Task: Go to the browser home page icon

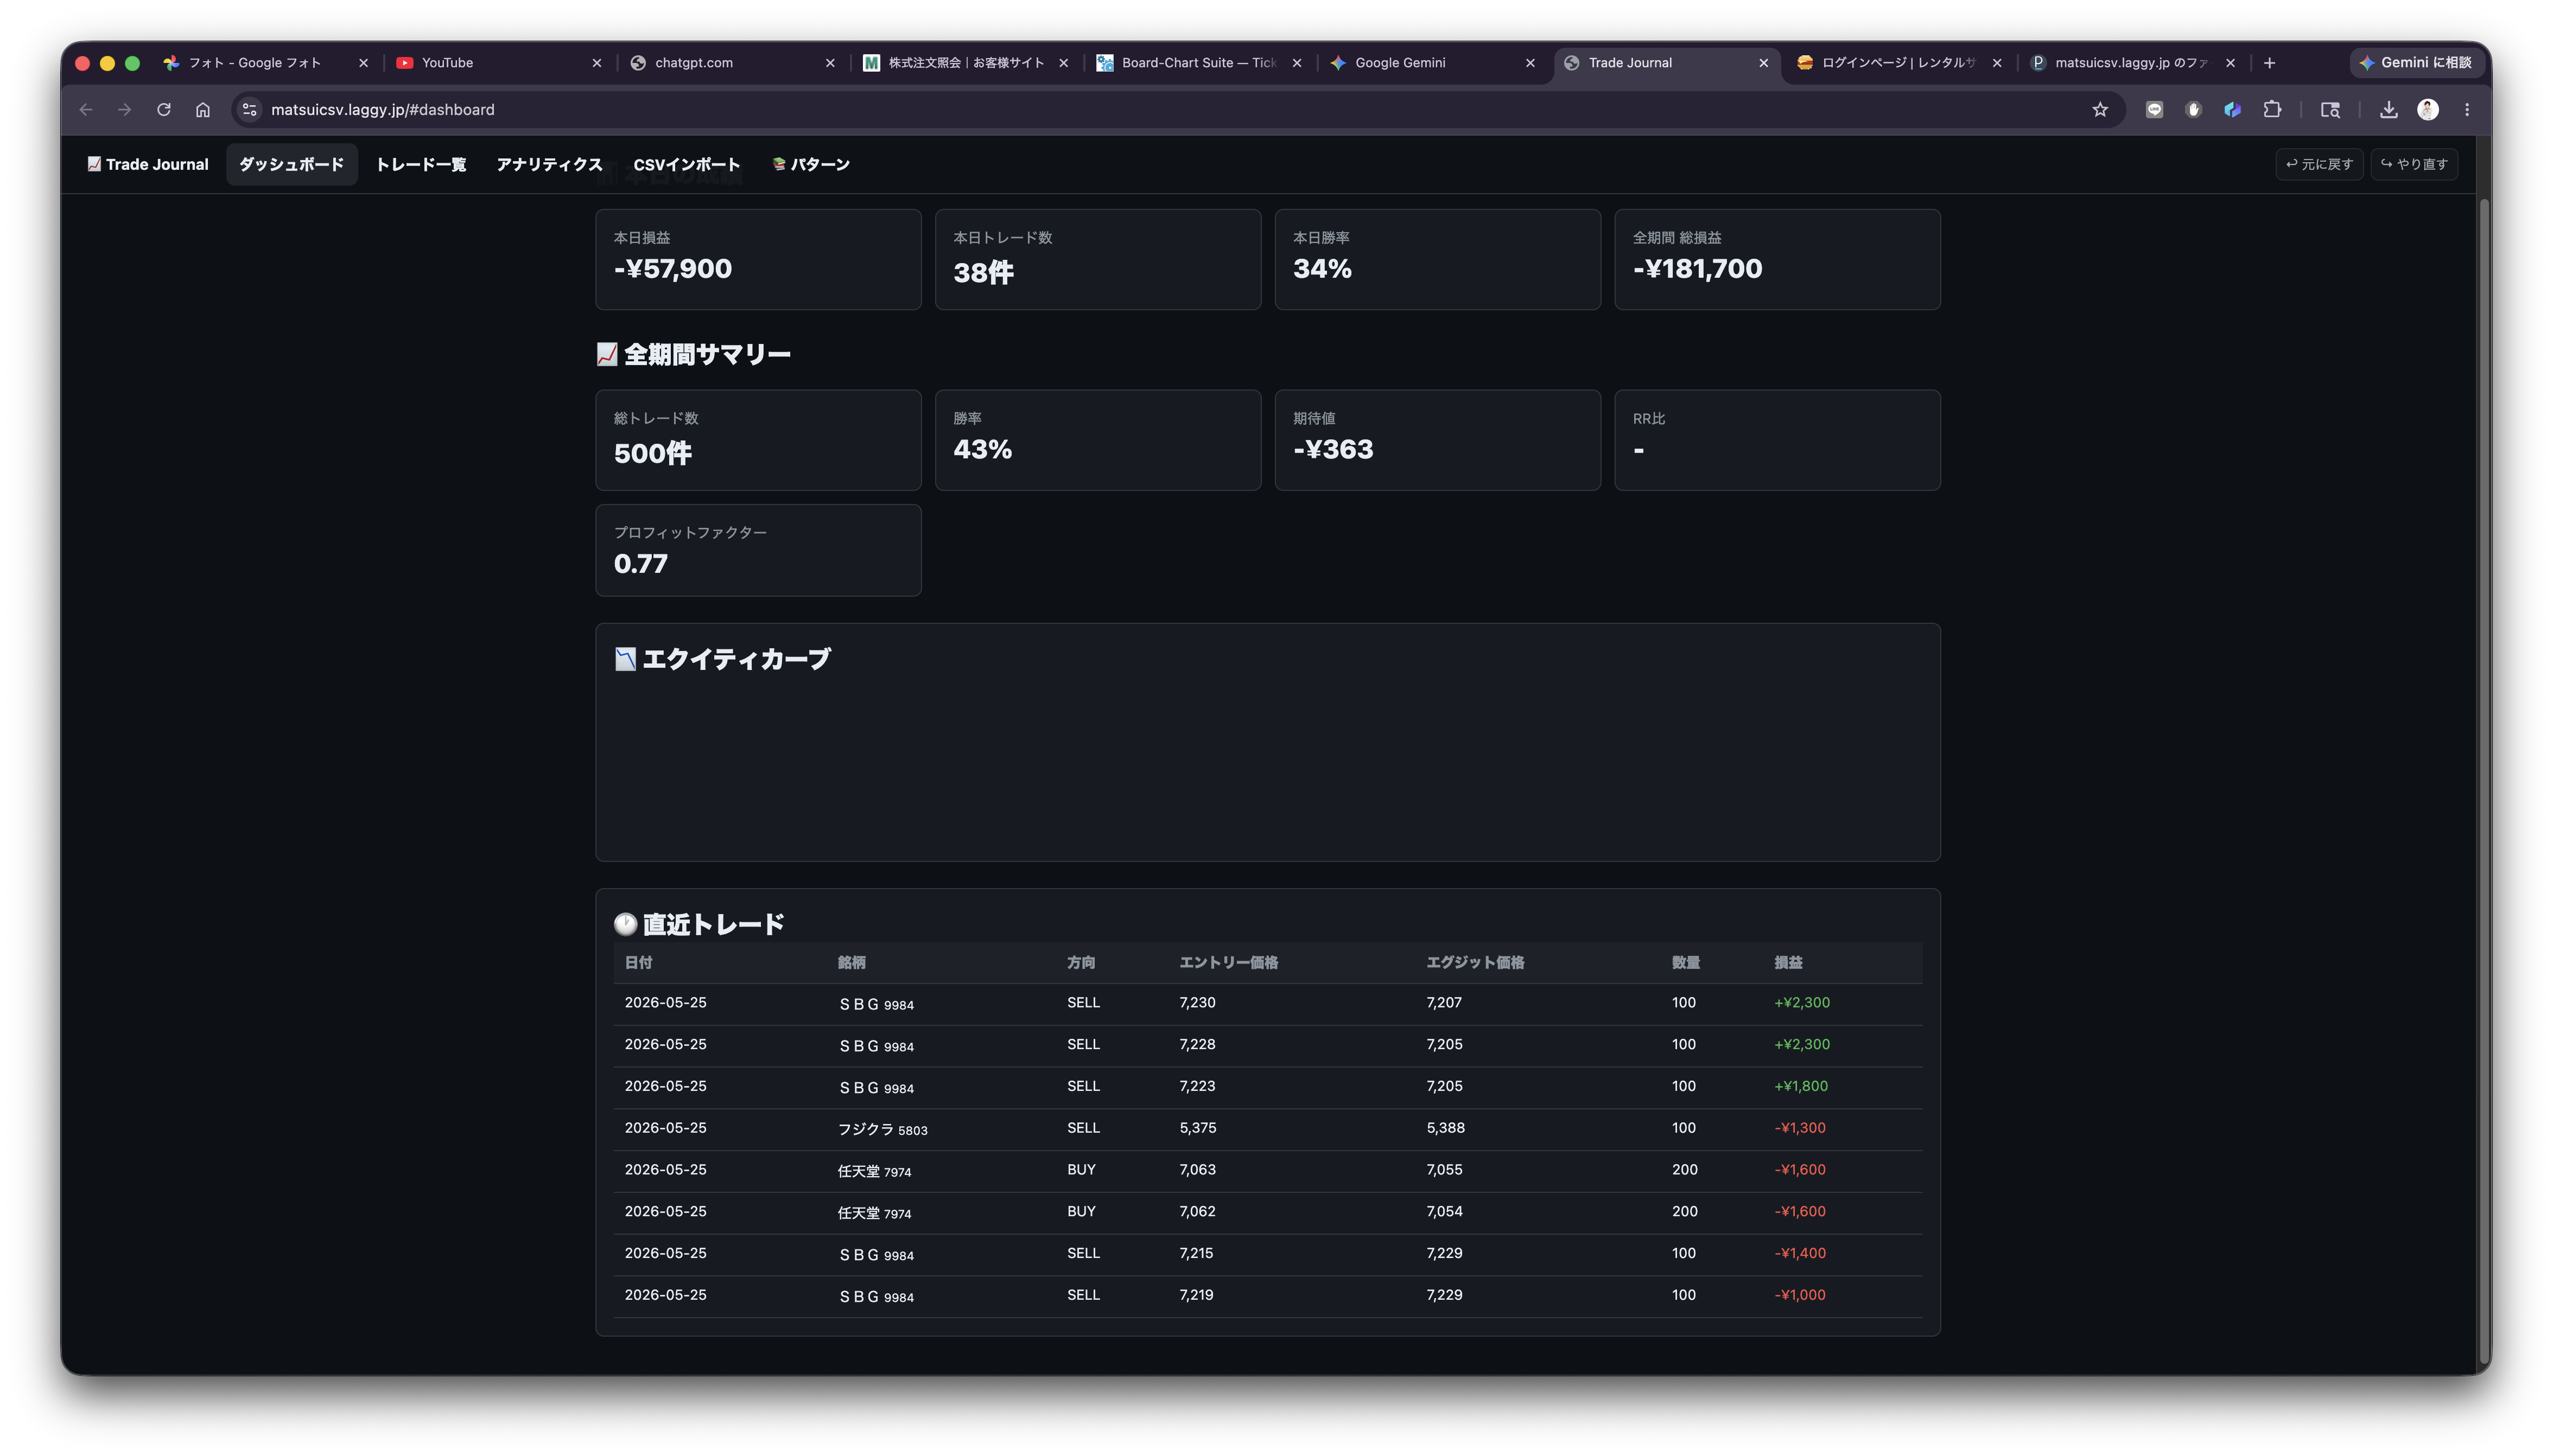Action: coord(203,110)
